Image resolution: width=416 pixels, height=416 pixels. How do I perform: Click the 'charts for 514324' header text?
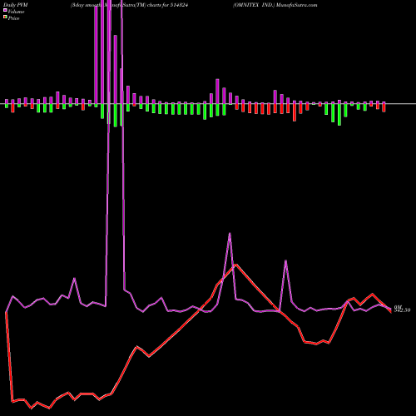[x=168, y=5]
